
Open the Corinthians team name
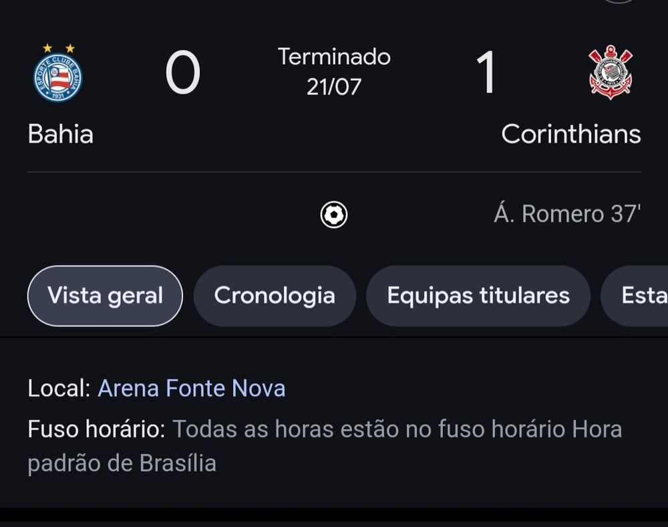571,134
